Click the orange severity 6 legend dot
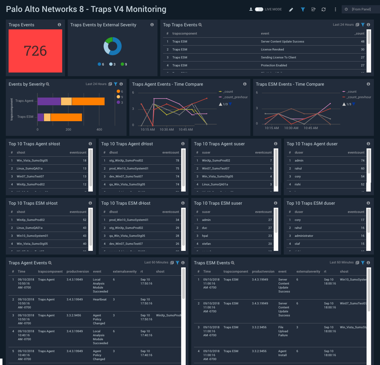Viewport: 380px width, 365px height. point(119,91)
